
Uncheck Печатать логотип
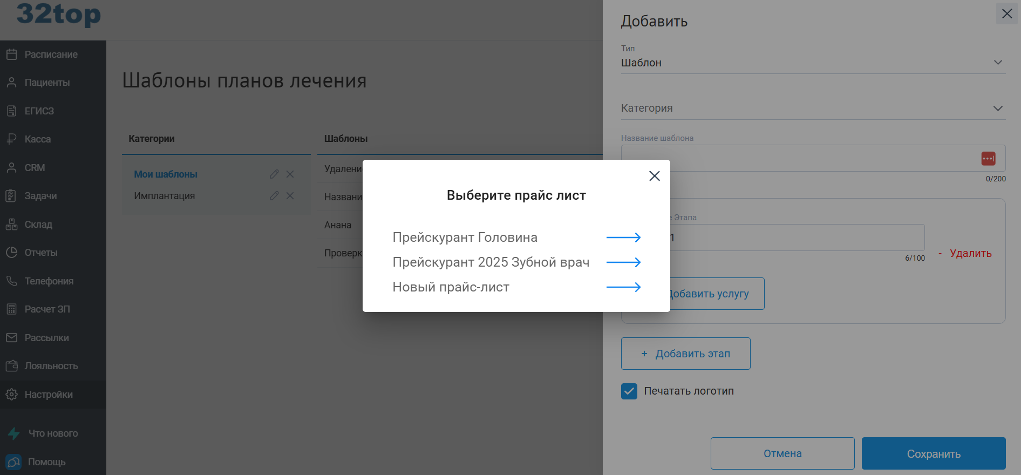pyautogui.click(x=629, y=391)
